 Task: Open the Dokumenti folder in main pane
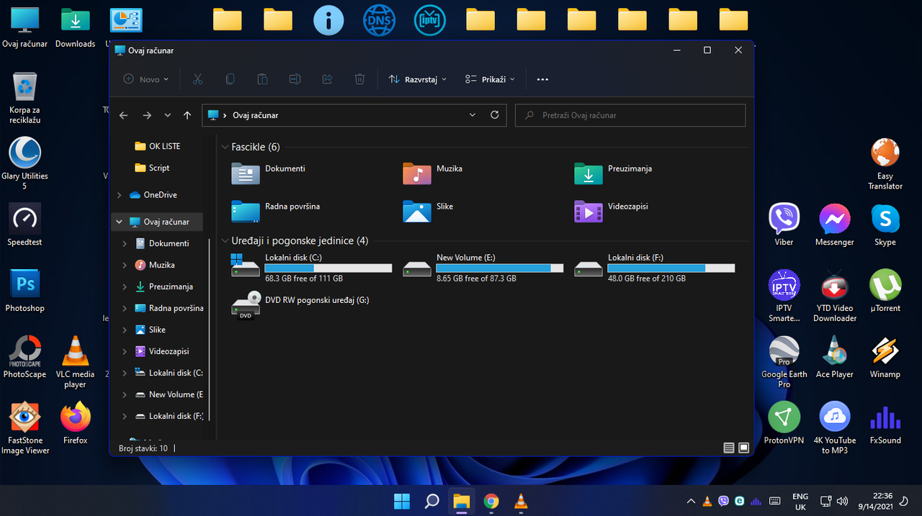tap(269, 173)
